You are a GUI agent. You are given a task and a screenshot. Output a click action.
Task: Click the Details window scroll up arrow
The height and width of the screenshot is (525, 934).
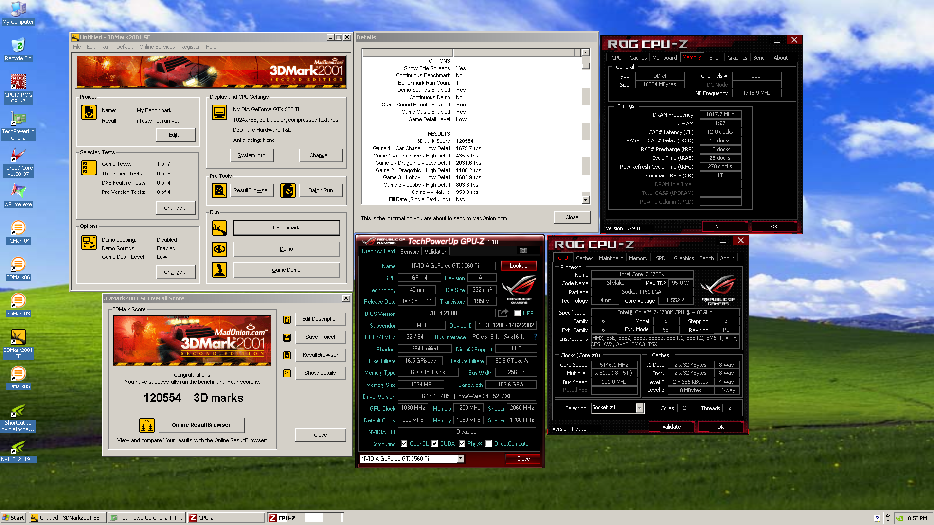(586, 52)
